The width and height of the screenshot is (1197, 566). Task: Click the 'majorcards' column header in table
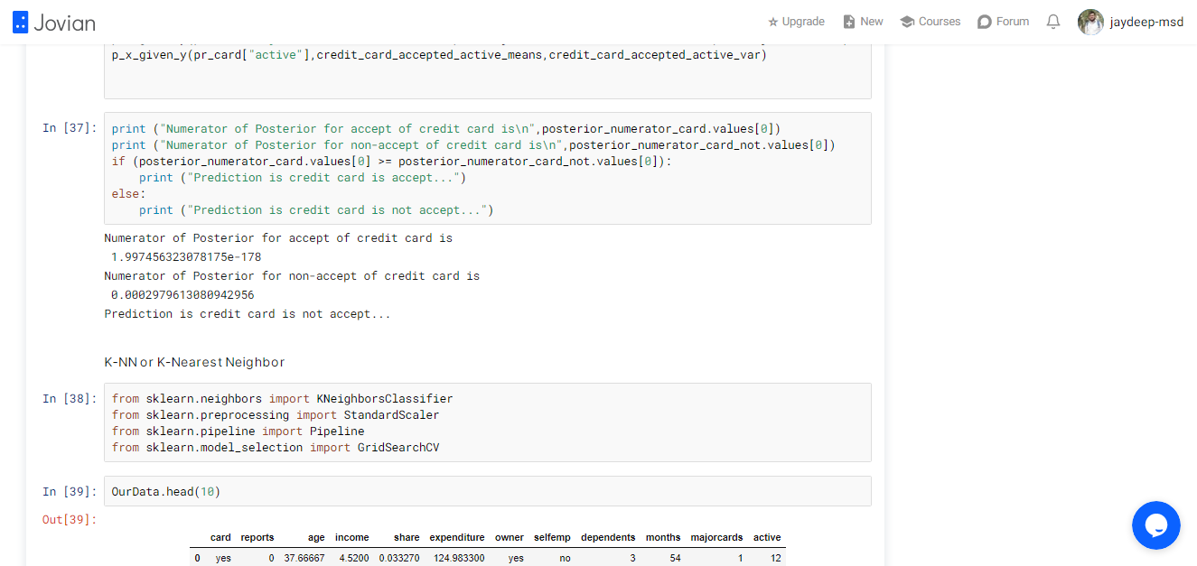click(x=716, y=537)
